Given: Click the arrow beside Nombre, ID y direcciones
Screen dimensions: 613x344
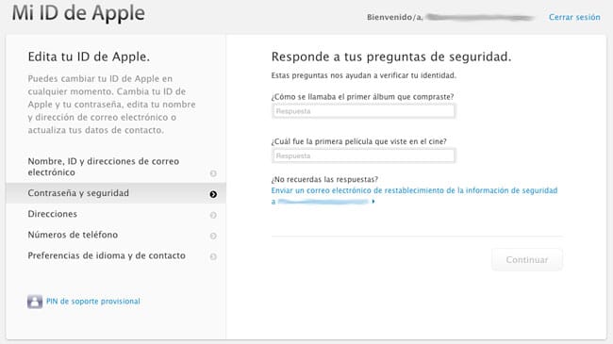Looking at the screenshot, I should [213, 173].
